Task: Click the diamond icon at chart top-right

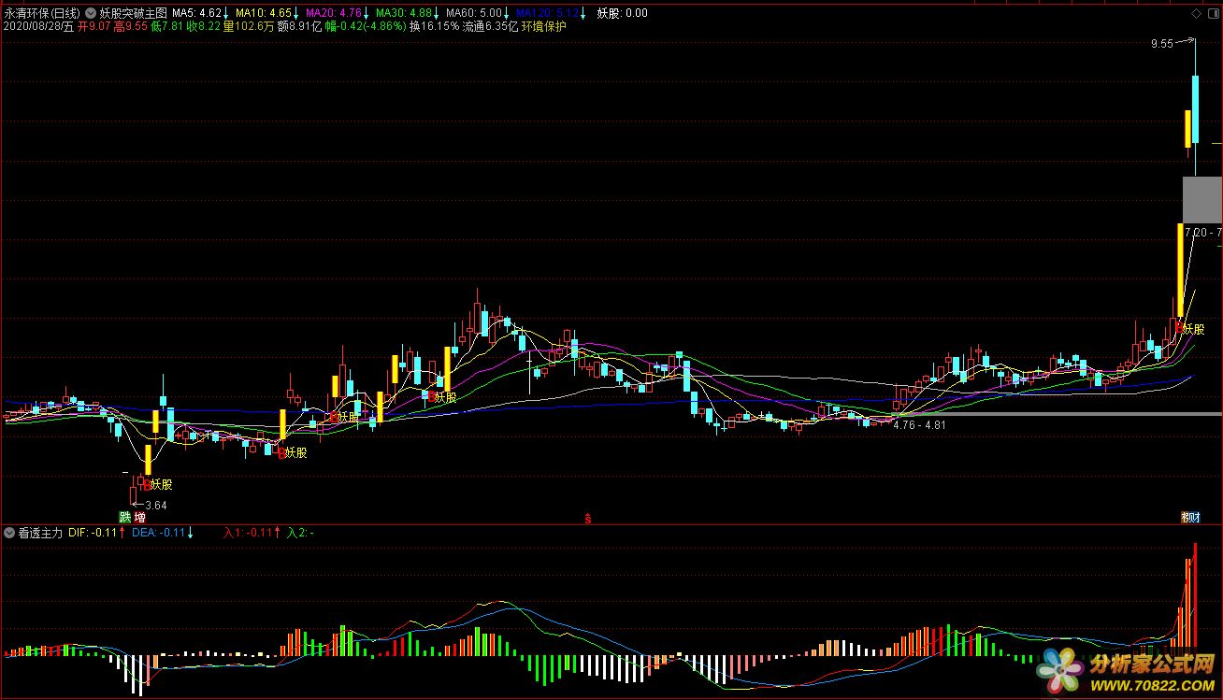Action: 1198,13
